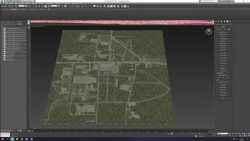Viewport: 250px width, 141px height.
Task: Select the 'xrd' radio button
Action: [217, 77]
